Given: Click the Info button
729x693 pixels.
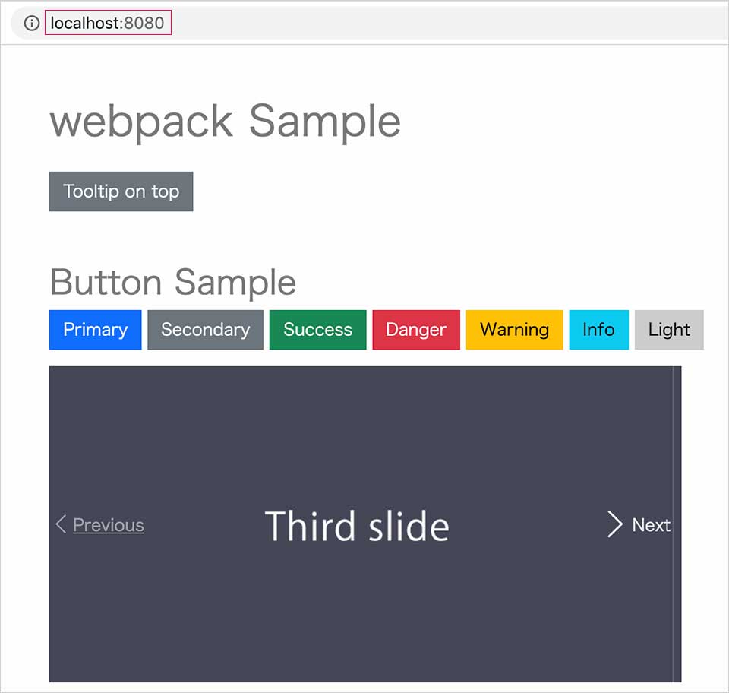Looking at the screenshot, I should (598, 330).
